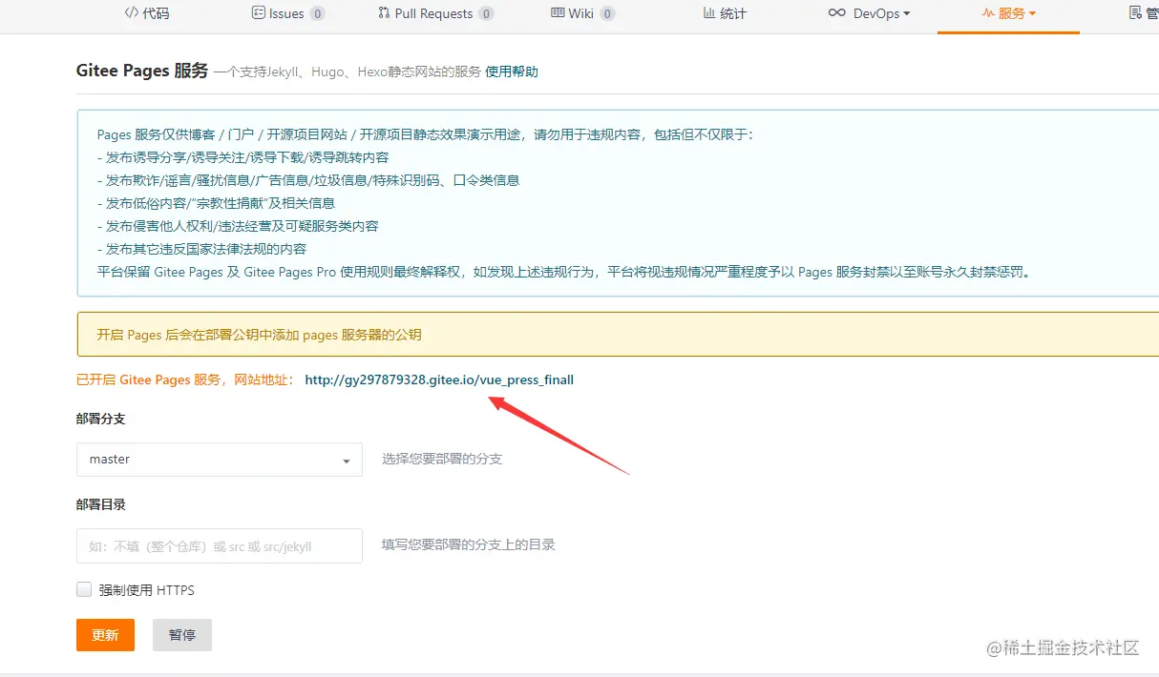Click the Wiki book icon
The height and width of the screenshot is (677, 1159).
pos(558,13)
